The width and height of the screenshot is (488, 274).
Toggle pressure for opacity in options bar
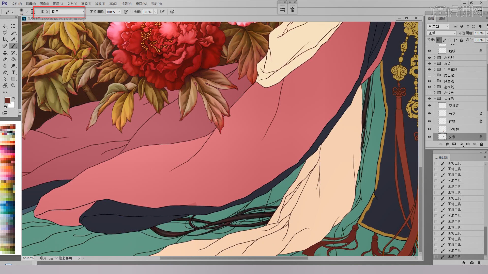[x=126, y=12]
